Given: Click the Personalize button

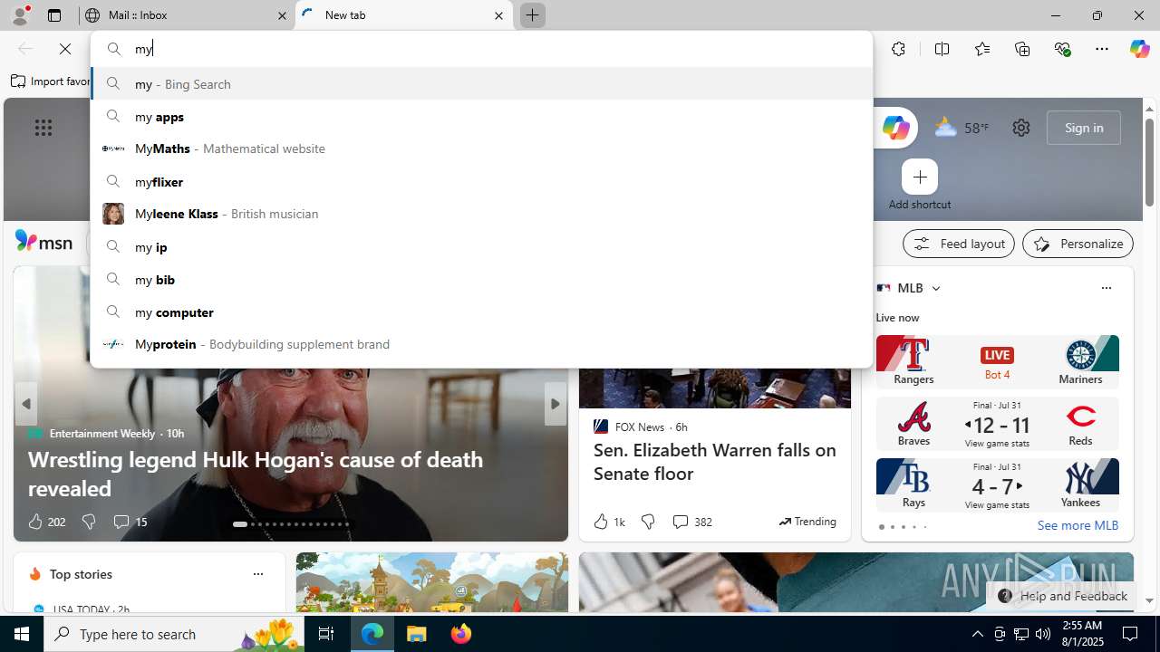Looking at the screenshot, I should click(x=1078, y=244).
